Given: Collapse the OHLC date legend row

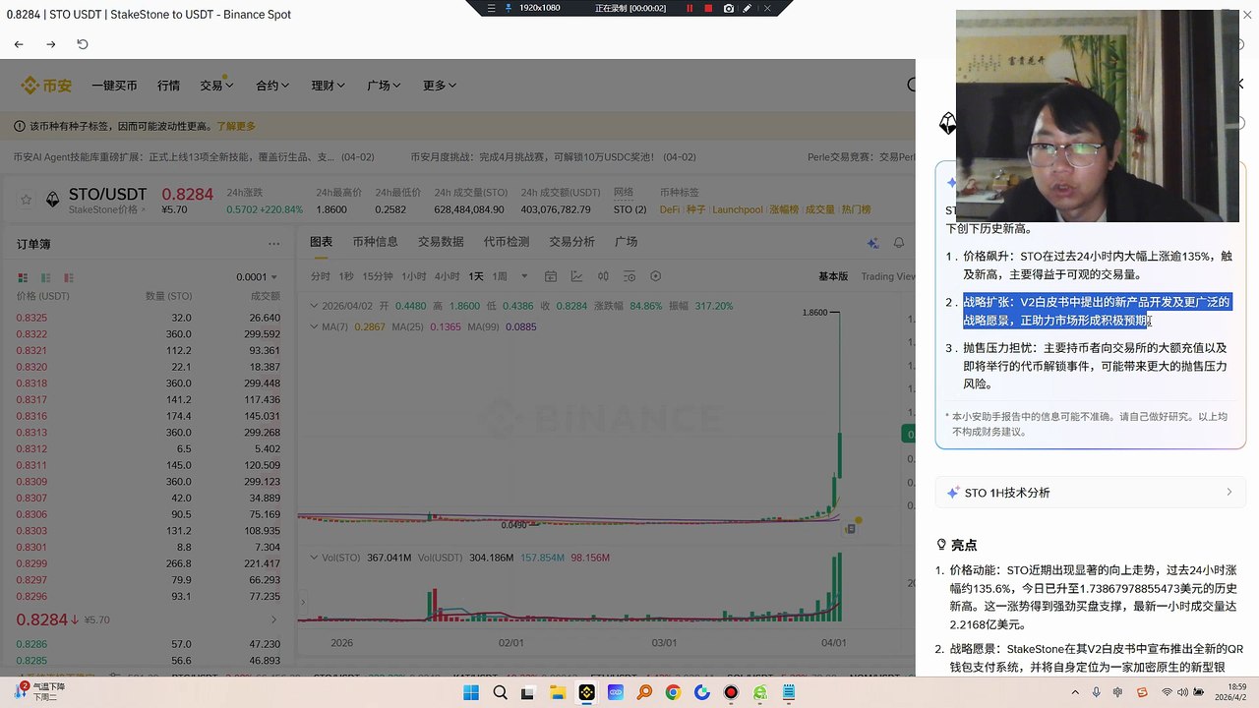Looking at the screenshot, I should point(315,306).
